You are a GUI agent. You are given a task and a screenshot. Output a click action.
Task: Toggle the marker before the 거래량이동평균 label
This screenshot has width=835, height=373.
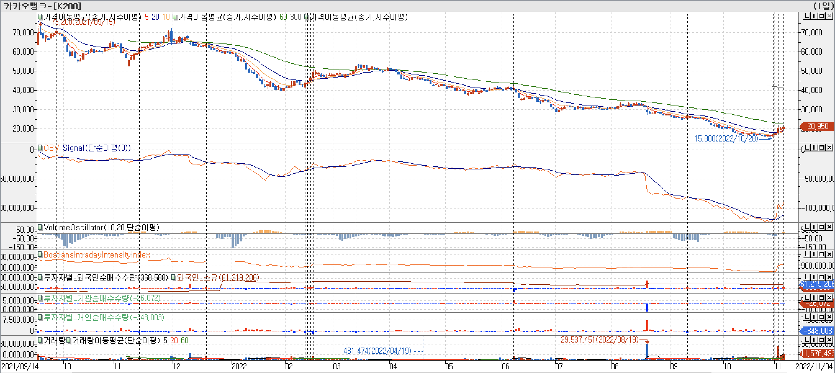[68, 340]
